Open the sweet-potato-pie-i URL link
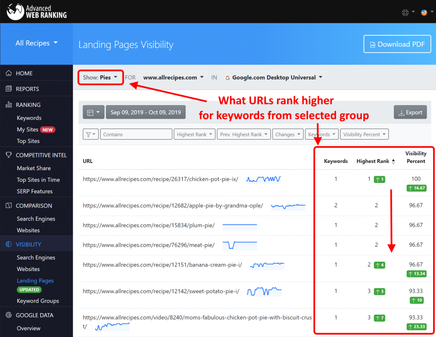Image resolution: width=436 pixels, height=337 pixels. pyautogui.click(x=161, y=291)
